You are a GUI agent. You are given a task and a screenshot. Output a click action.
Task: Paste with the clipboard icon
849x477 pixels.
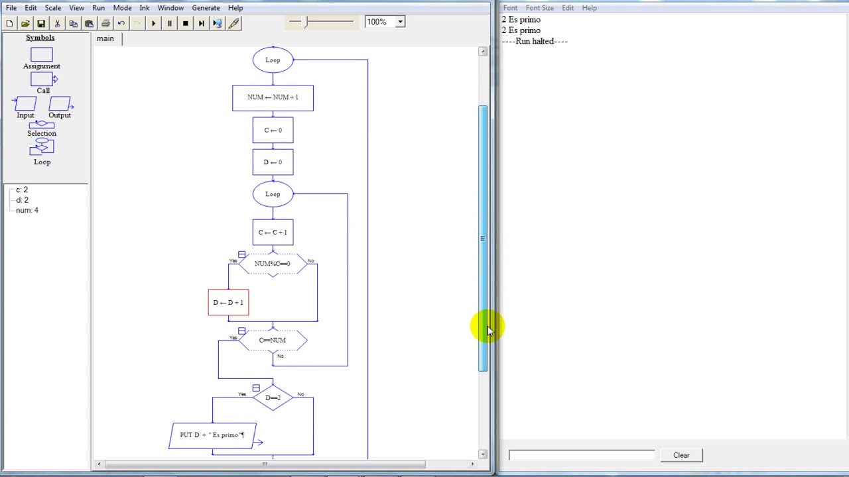click(x=89, y=23)
